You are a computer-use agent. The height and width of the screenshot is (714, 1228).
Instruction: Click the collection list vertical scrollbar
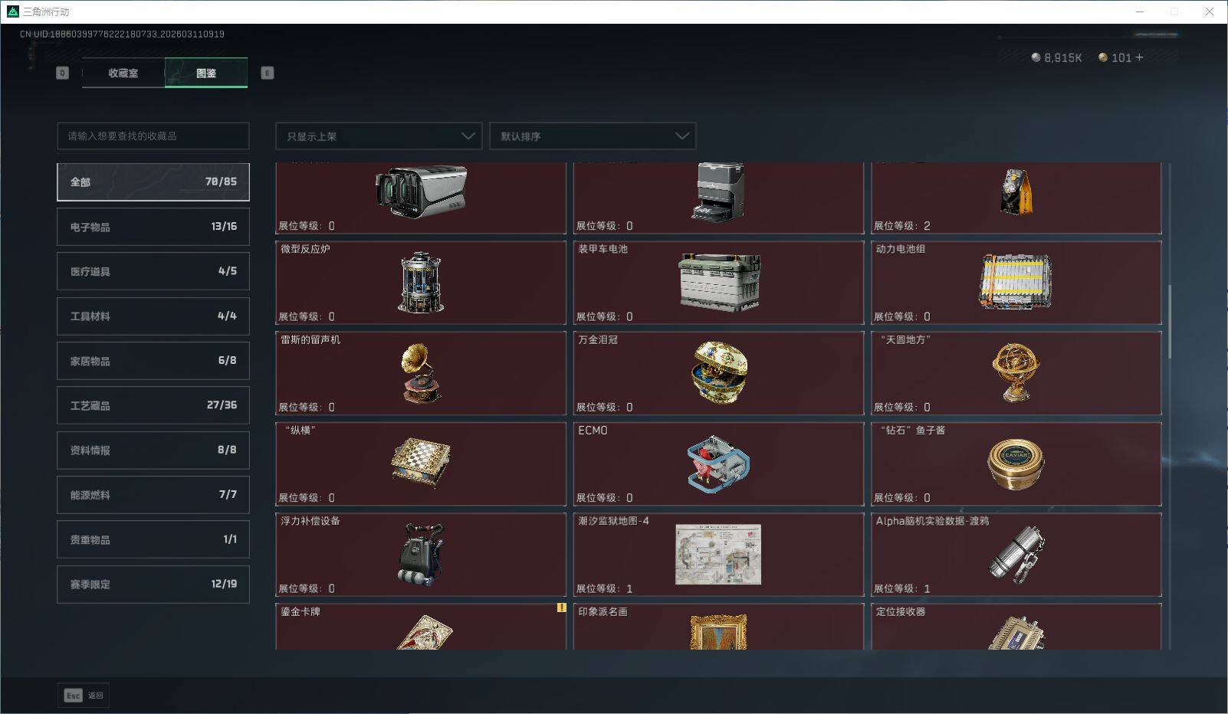tap(1170, 322)
